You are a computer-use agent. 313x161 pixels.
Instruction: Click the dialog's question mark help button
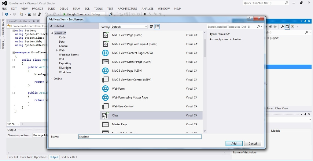click(x=250, y=19)
